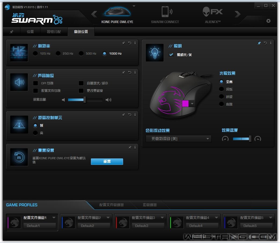Enable the DPI 切换 sound checkbox

click(x=35, y=83)
